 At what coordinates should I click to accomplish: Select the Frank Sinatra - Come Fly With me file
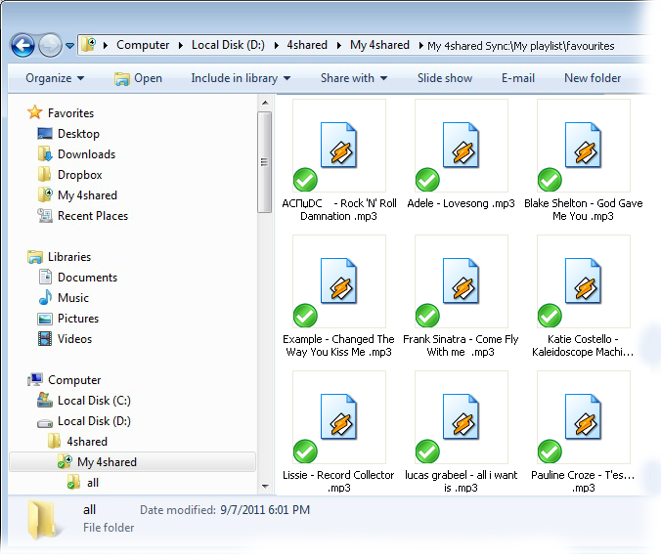[461, 284]
